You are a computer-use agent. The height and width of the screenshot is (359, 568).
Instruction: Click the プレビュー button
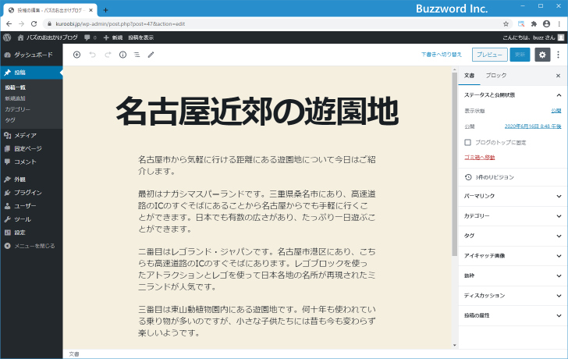pos(489,55)
